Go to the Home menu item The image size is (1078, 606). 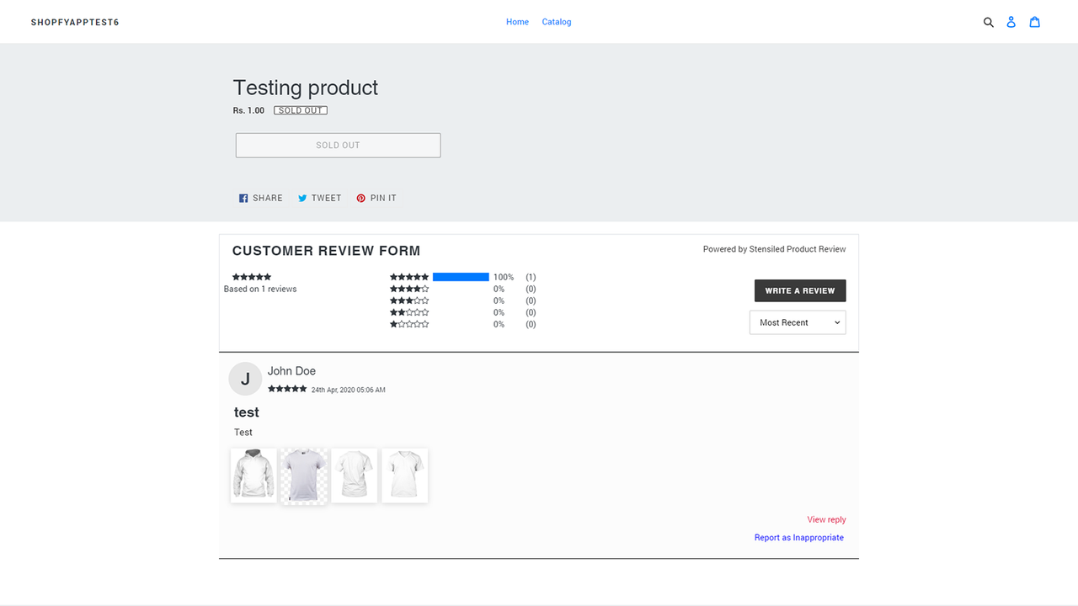tap(517, 22)
